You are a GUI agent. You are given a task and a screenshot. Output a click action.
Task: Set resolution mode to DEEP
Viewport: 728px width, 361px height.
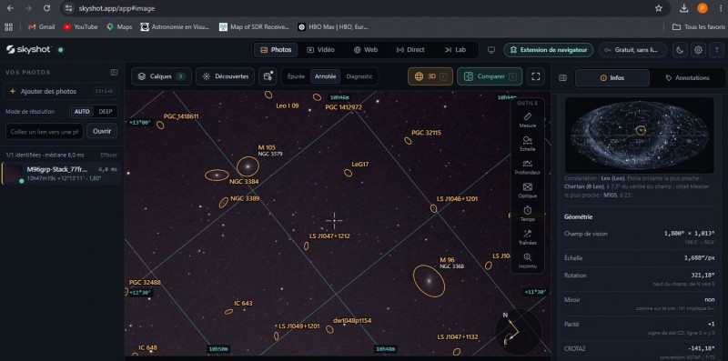pos(106,112)
